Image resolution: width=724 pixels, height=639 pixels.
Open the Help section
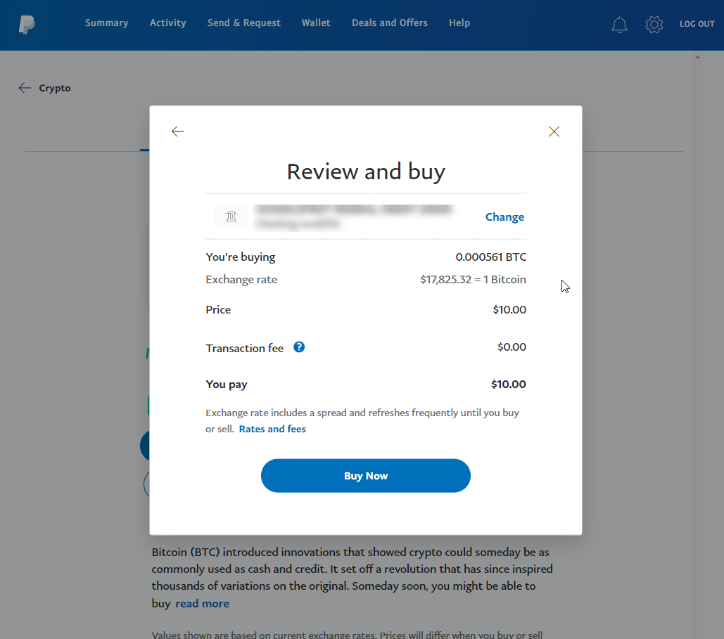point(459,22)
